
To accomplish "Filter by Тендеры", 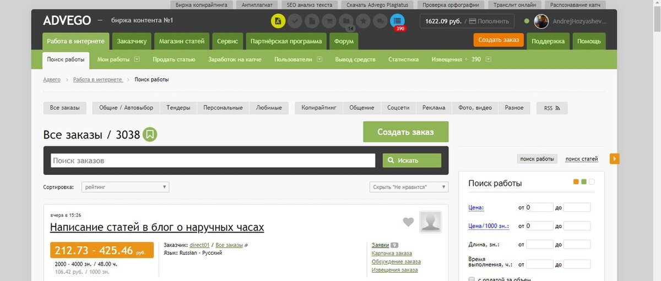I will (x=178, y=108).
